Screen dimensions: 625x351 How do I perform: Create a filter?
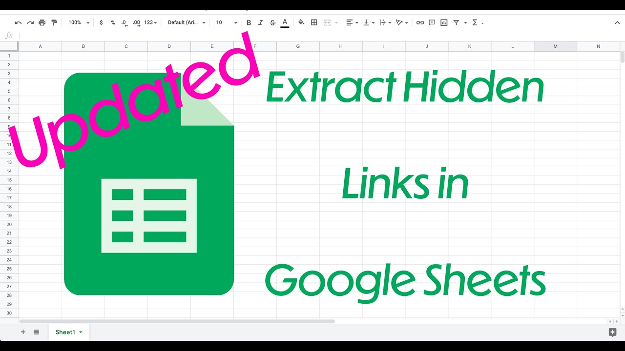point(456,22)
